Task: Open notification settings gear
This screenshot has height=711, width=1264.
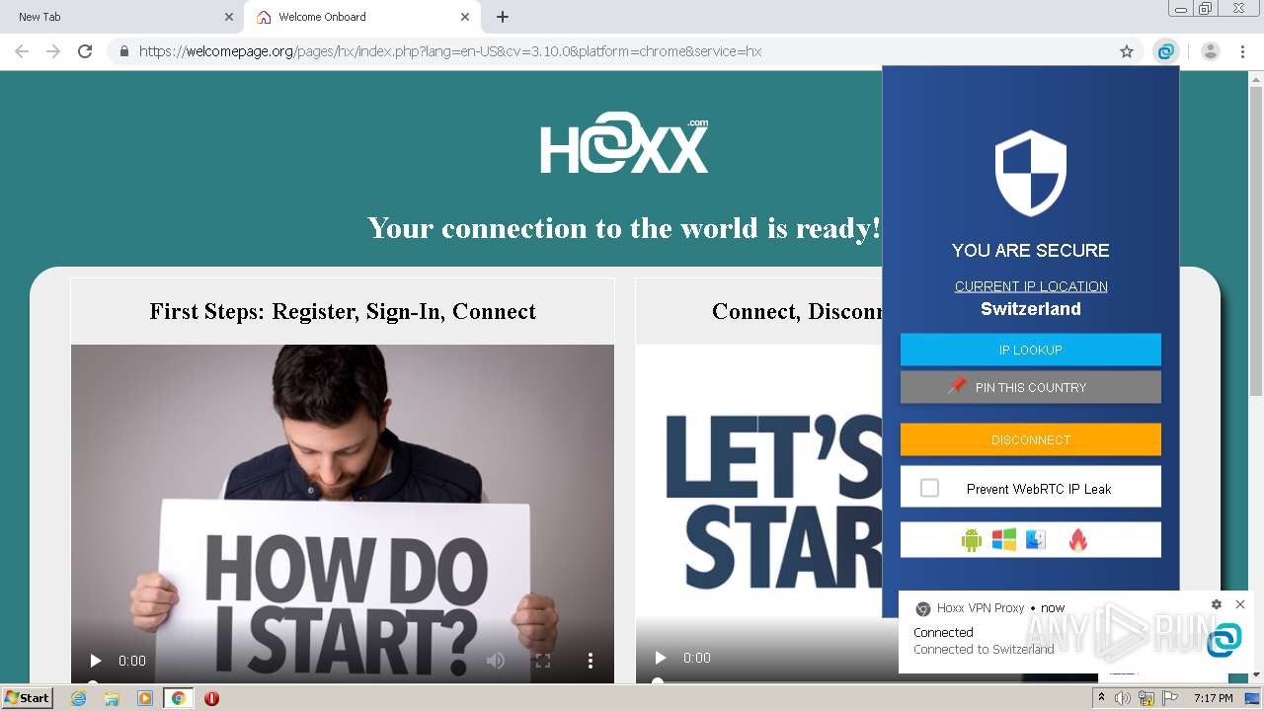Action: 1217,604
